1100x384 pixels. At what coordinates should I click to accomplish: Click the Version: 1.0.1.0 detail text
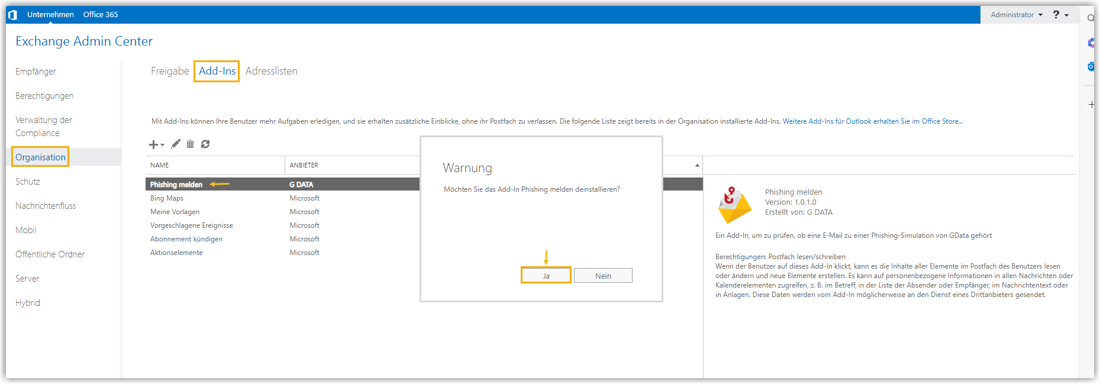pos(790,202)
